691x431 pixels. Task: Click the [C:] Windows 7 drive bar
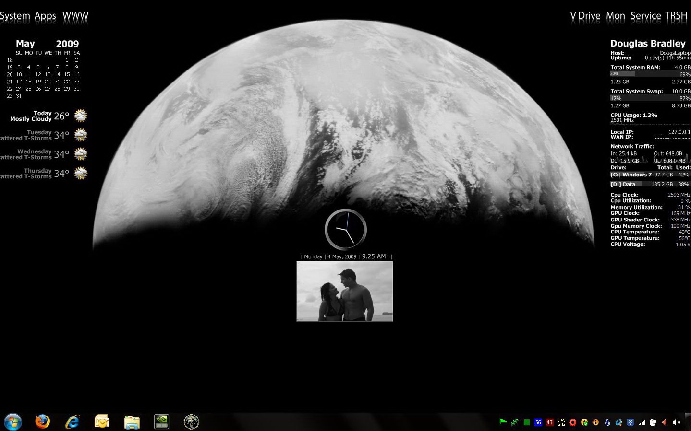(650, 175)
